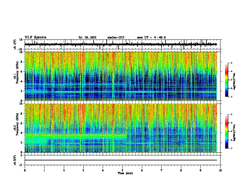248x191 pixels.
Task: Click the "start UT = 9:40:0" text
Action: click(151, 37)
